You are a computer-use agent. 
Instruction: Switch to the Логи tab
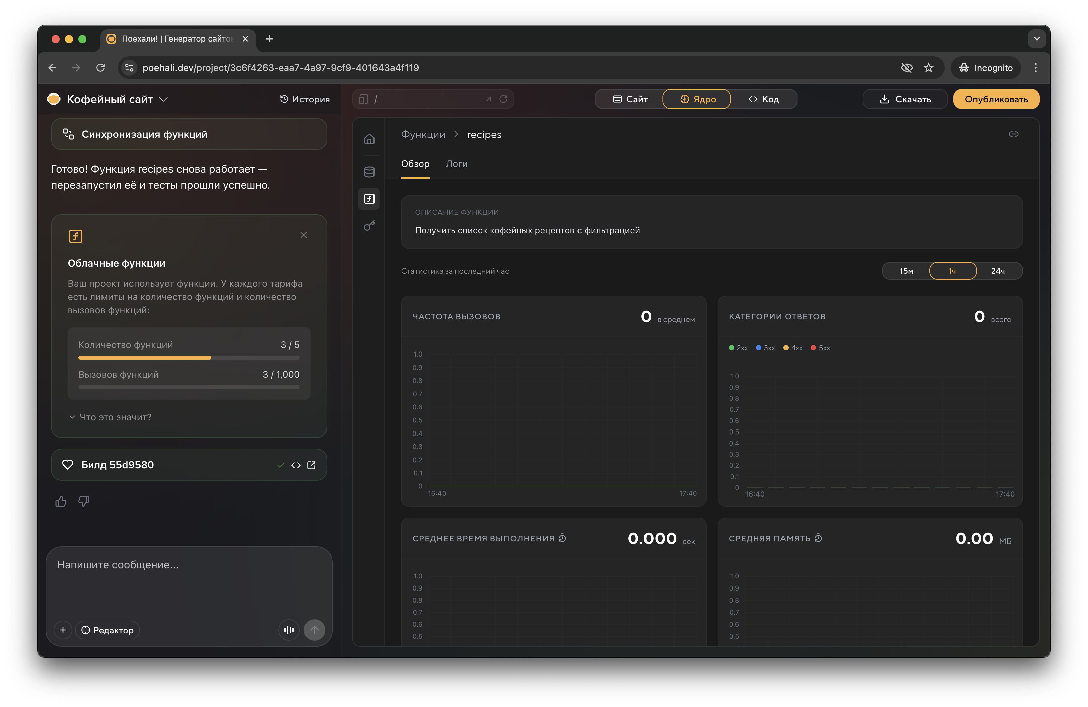pyautogui.click(x=456, y=163)
